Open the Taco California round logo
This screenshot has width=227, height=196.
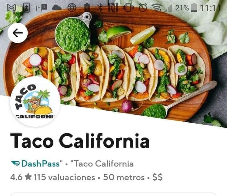(x=35, y=101)
